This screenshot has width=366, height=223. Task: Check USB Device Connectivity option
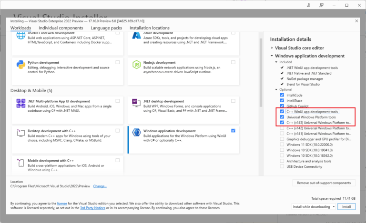282,166
